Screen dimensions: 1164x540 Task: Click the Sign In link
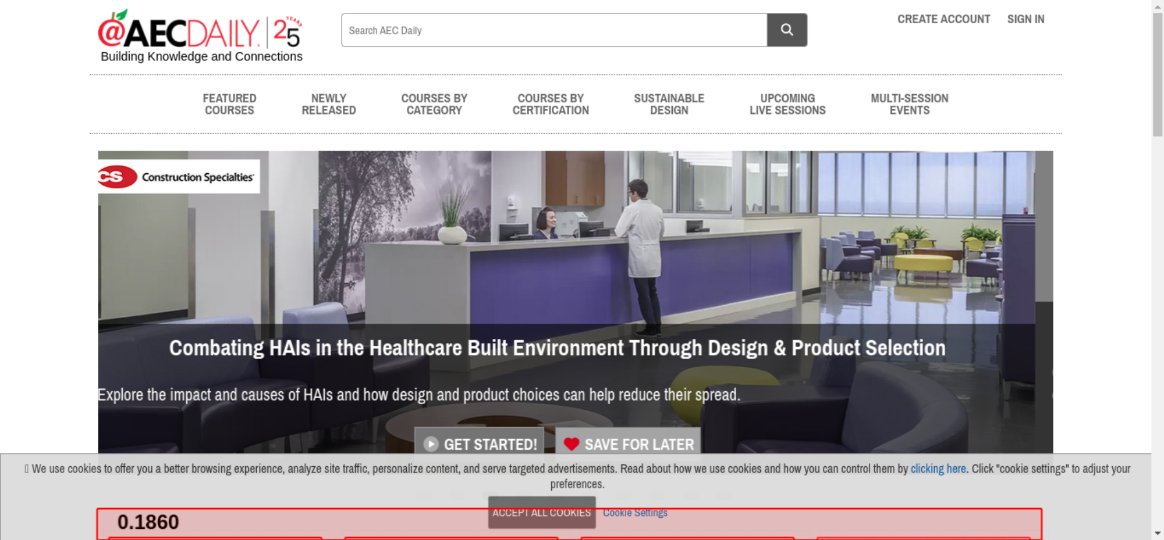click(x=1025, y=19)
